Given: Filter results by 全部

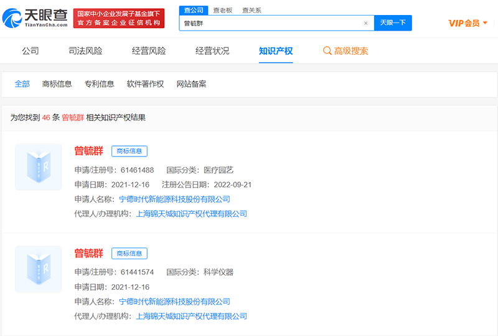Looking at the screenshot, I should click(22, 84).
